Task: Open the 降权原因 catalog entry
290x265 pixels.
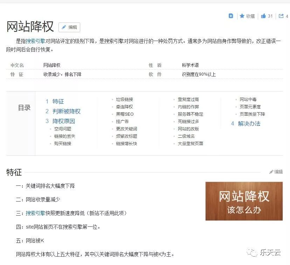Action: pyautogui.click(x=64, y=121)
